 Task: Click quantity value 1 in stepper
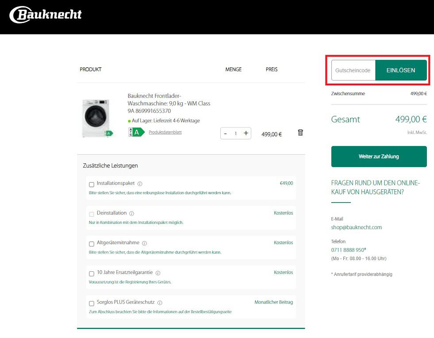click(235, 134)
